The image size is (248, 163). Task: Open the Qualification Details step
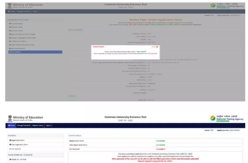tap(18, 41)
